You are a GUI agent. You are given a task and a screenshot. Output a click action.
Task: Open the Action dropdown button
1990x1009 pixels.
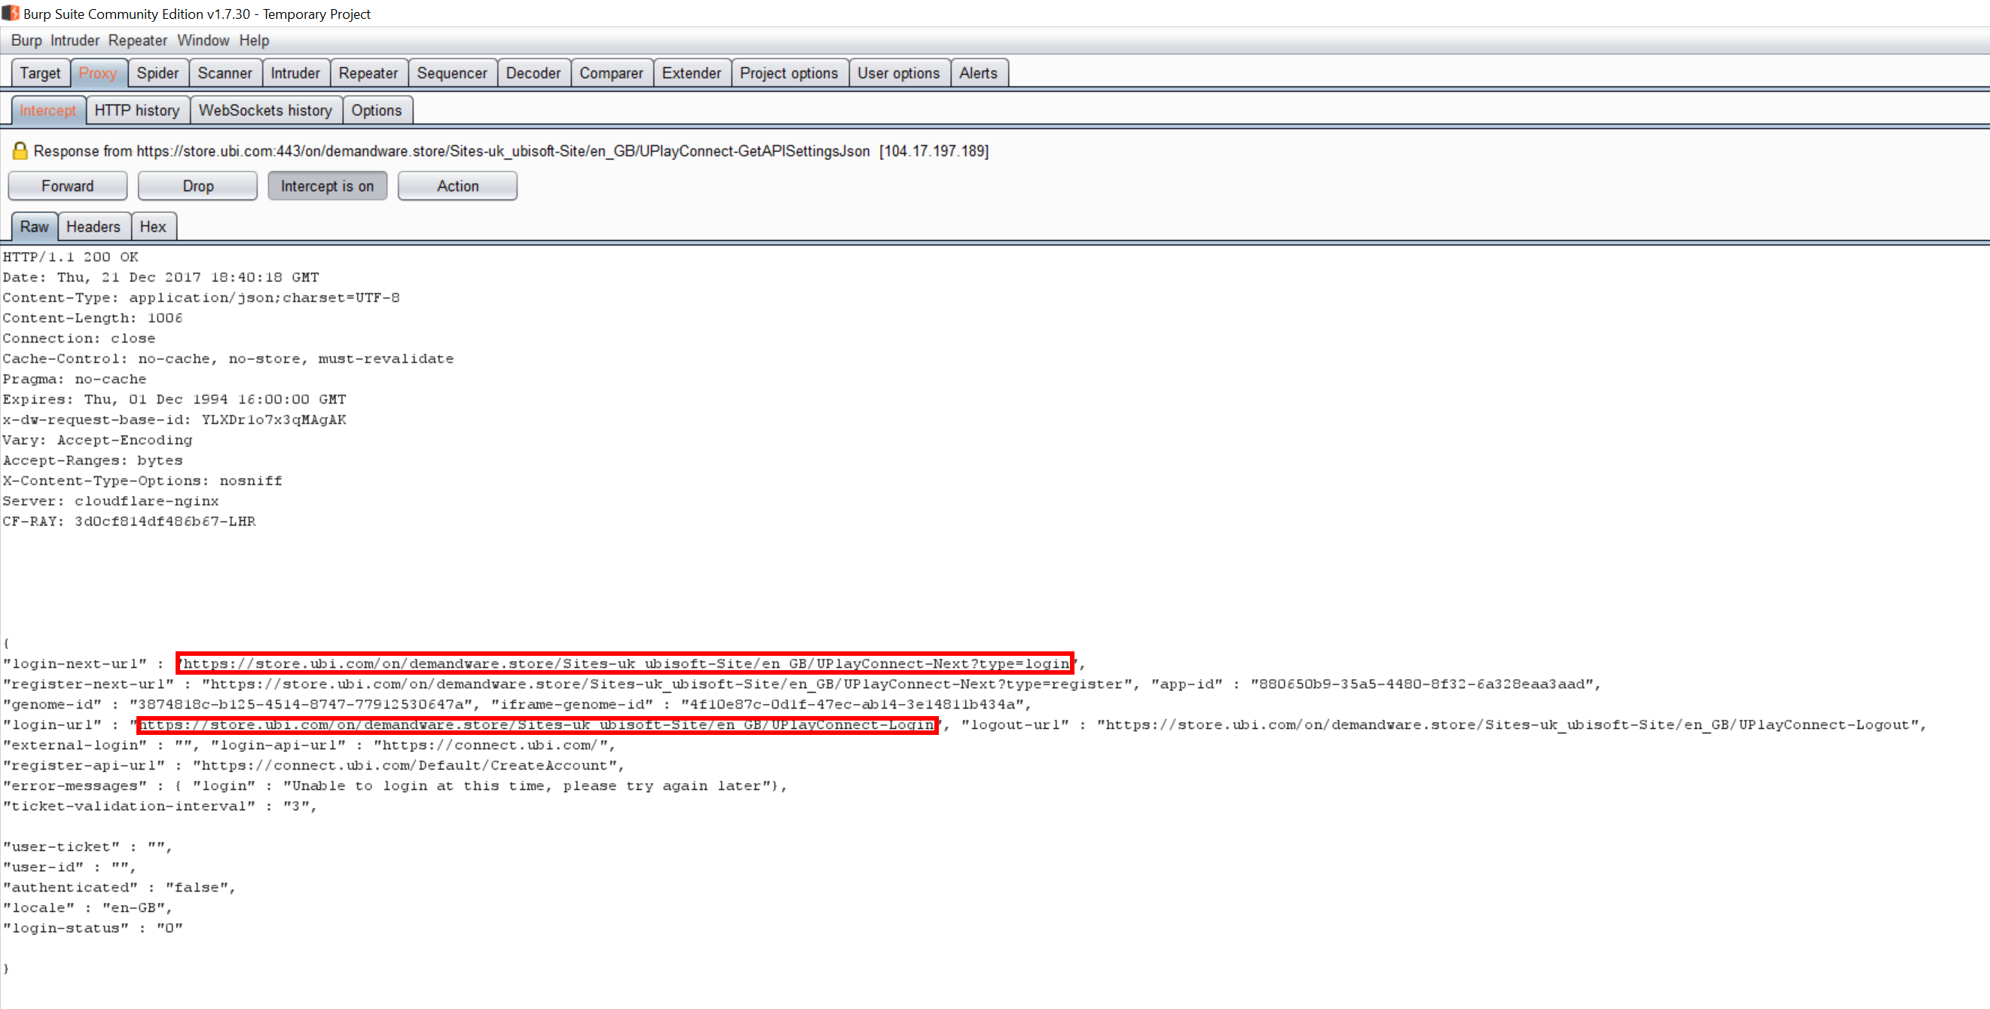coord(457,186)
